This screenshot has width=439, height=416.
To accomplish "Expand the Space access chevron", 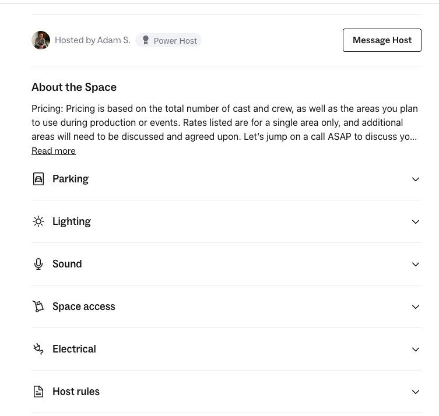I will click(416, 306).
